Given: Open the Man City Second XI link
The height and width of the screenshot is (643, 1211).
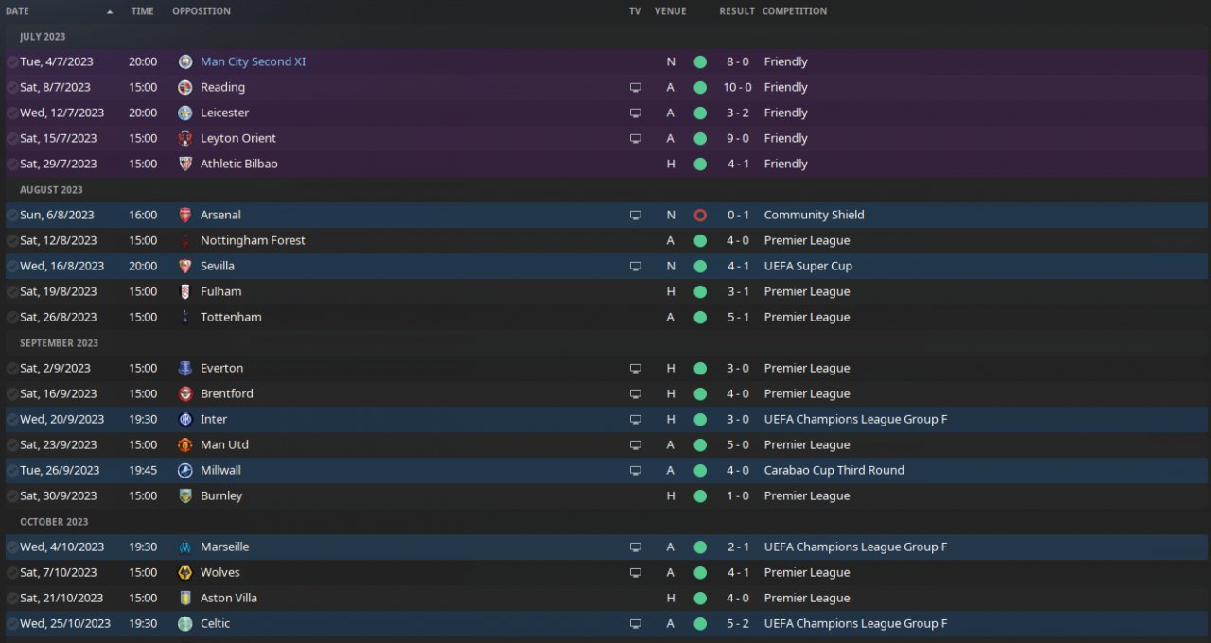Looking at the screenshot, I should (253, 61).
